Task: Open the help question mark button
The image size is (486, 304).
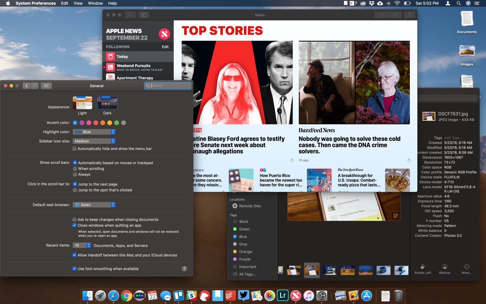Action: (184, 269)
